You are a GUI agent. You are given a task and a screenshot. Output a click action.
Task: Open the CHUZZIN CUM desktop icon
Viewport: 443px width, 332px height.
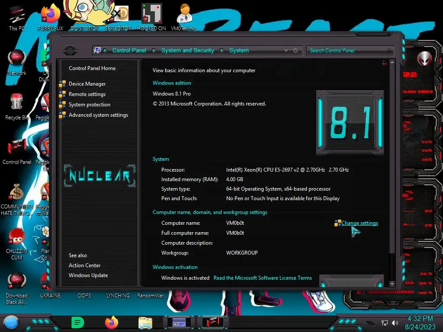click(x=16, y=244)
